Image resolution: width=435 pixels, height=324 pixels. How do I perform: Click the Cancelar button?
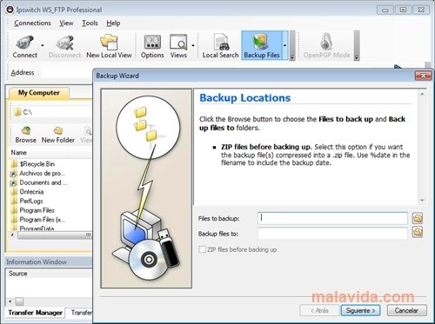tap(406, 310)
